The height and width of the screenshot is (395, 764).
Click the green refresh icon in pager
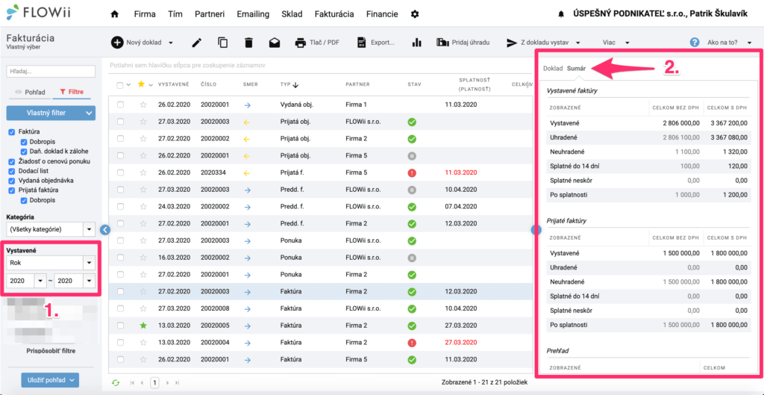pos(116,383)
